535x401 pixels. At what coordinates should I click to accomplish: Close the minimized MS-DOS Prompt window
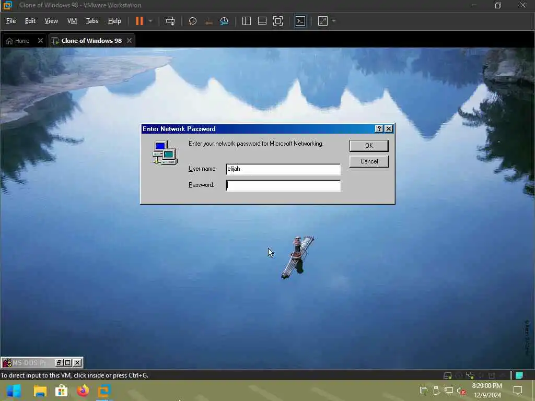pos(77,362)
